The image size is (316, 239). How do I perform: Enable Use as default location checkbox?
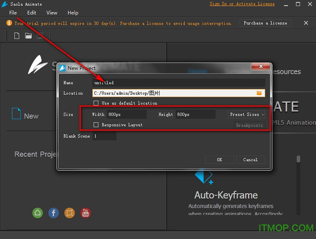[x=96, y=103]
